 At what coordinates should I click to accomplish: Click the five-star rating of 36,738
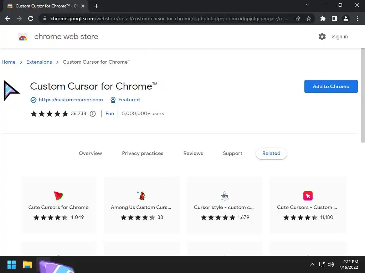pyautogui.click(x=49, y=113)
